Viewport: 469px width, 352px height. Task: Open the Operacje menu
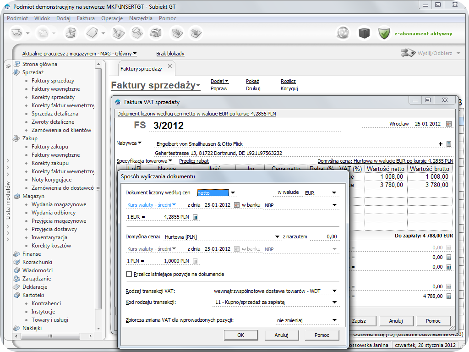(x=112, y=18)
